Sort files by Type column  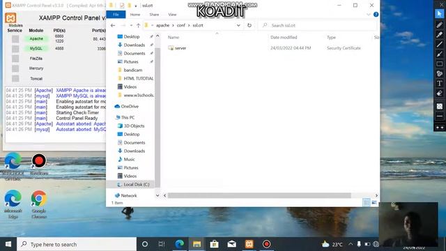coord(331,37)
